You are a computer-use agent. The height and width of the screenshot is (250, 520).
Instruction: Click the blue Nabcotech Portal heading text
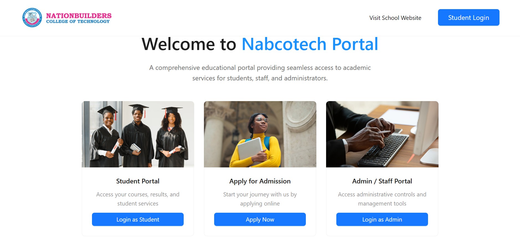pos(310,44)
